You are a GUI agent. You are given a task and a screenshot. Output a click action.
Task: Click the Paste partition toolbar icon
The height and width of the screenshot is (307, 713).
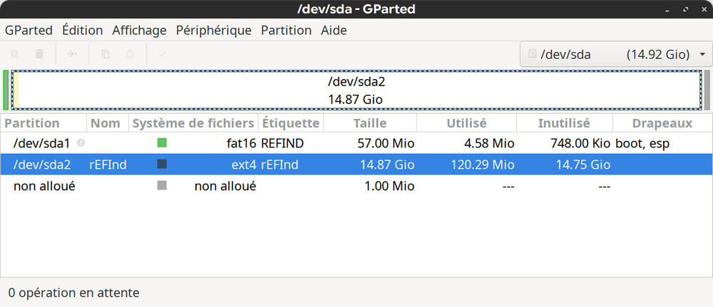(x=130, y=54)
